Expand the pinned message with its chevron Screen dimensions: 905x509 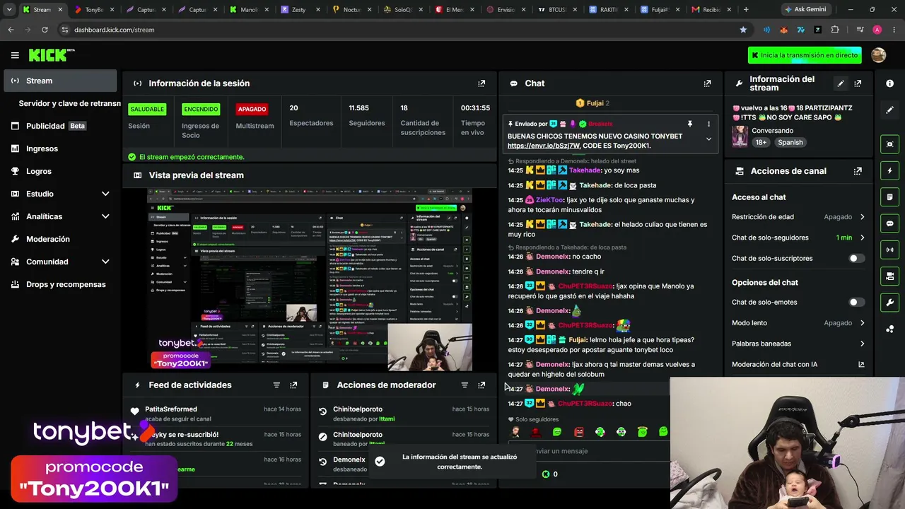(x=708, y=139)
